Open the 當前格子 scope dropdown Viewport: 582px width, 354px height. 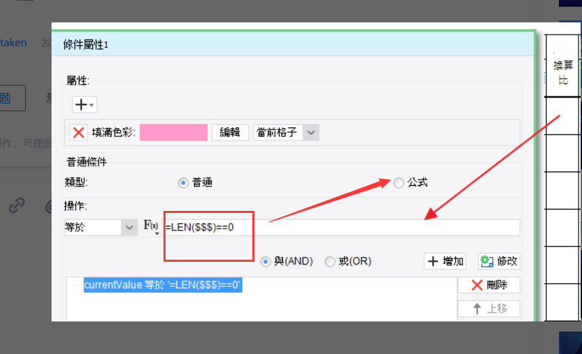click(x=286, y=132)
